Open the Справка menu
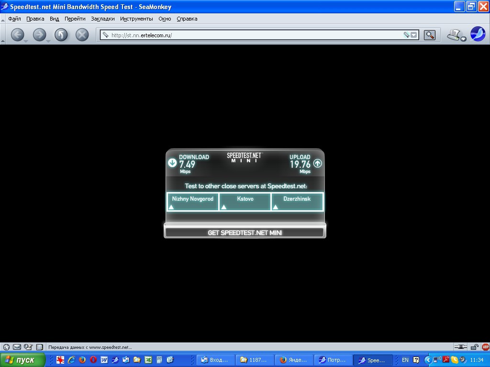 (x=187, y=19)
